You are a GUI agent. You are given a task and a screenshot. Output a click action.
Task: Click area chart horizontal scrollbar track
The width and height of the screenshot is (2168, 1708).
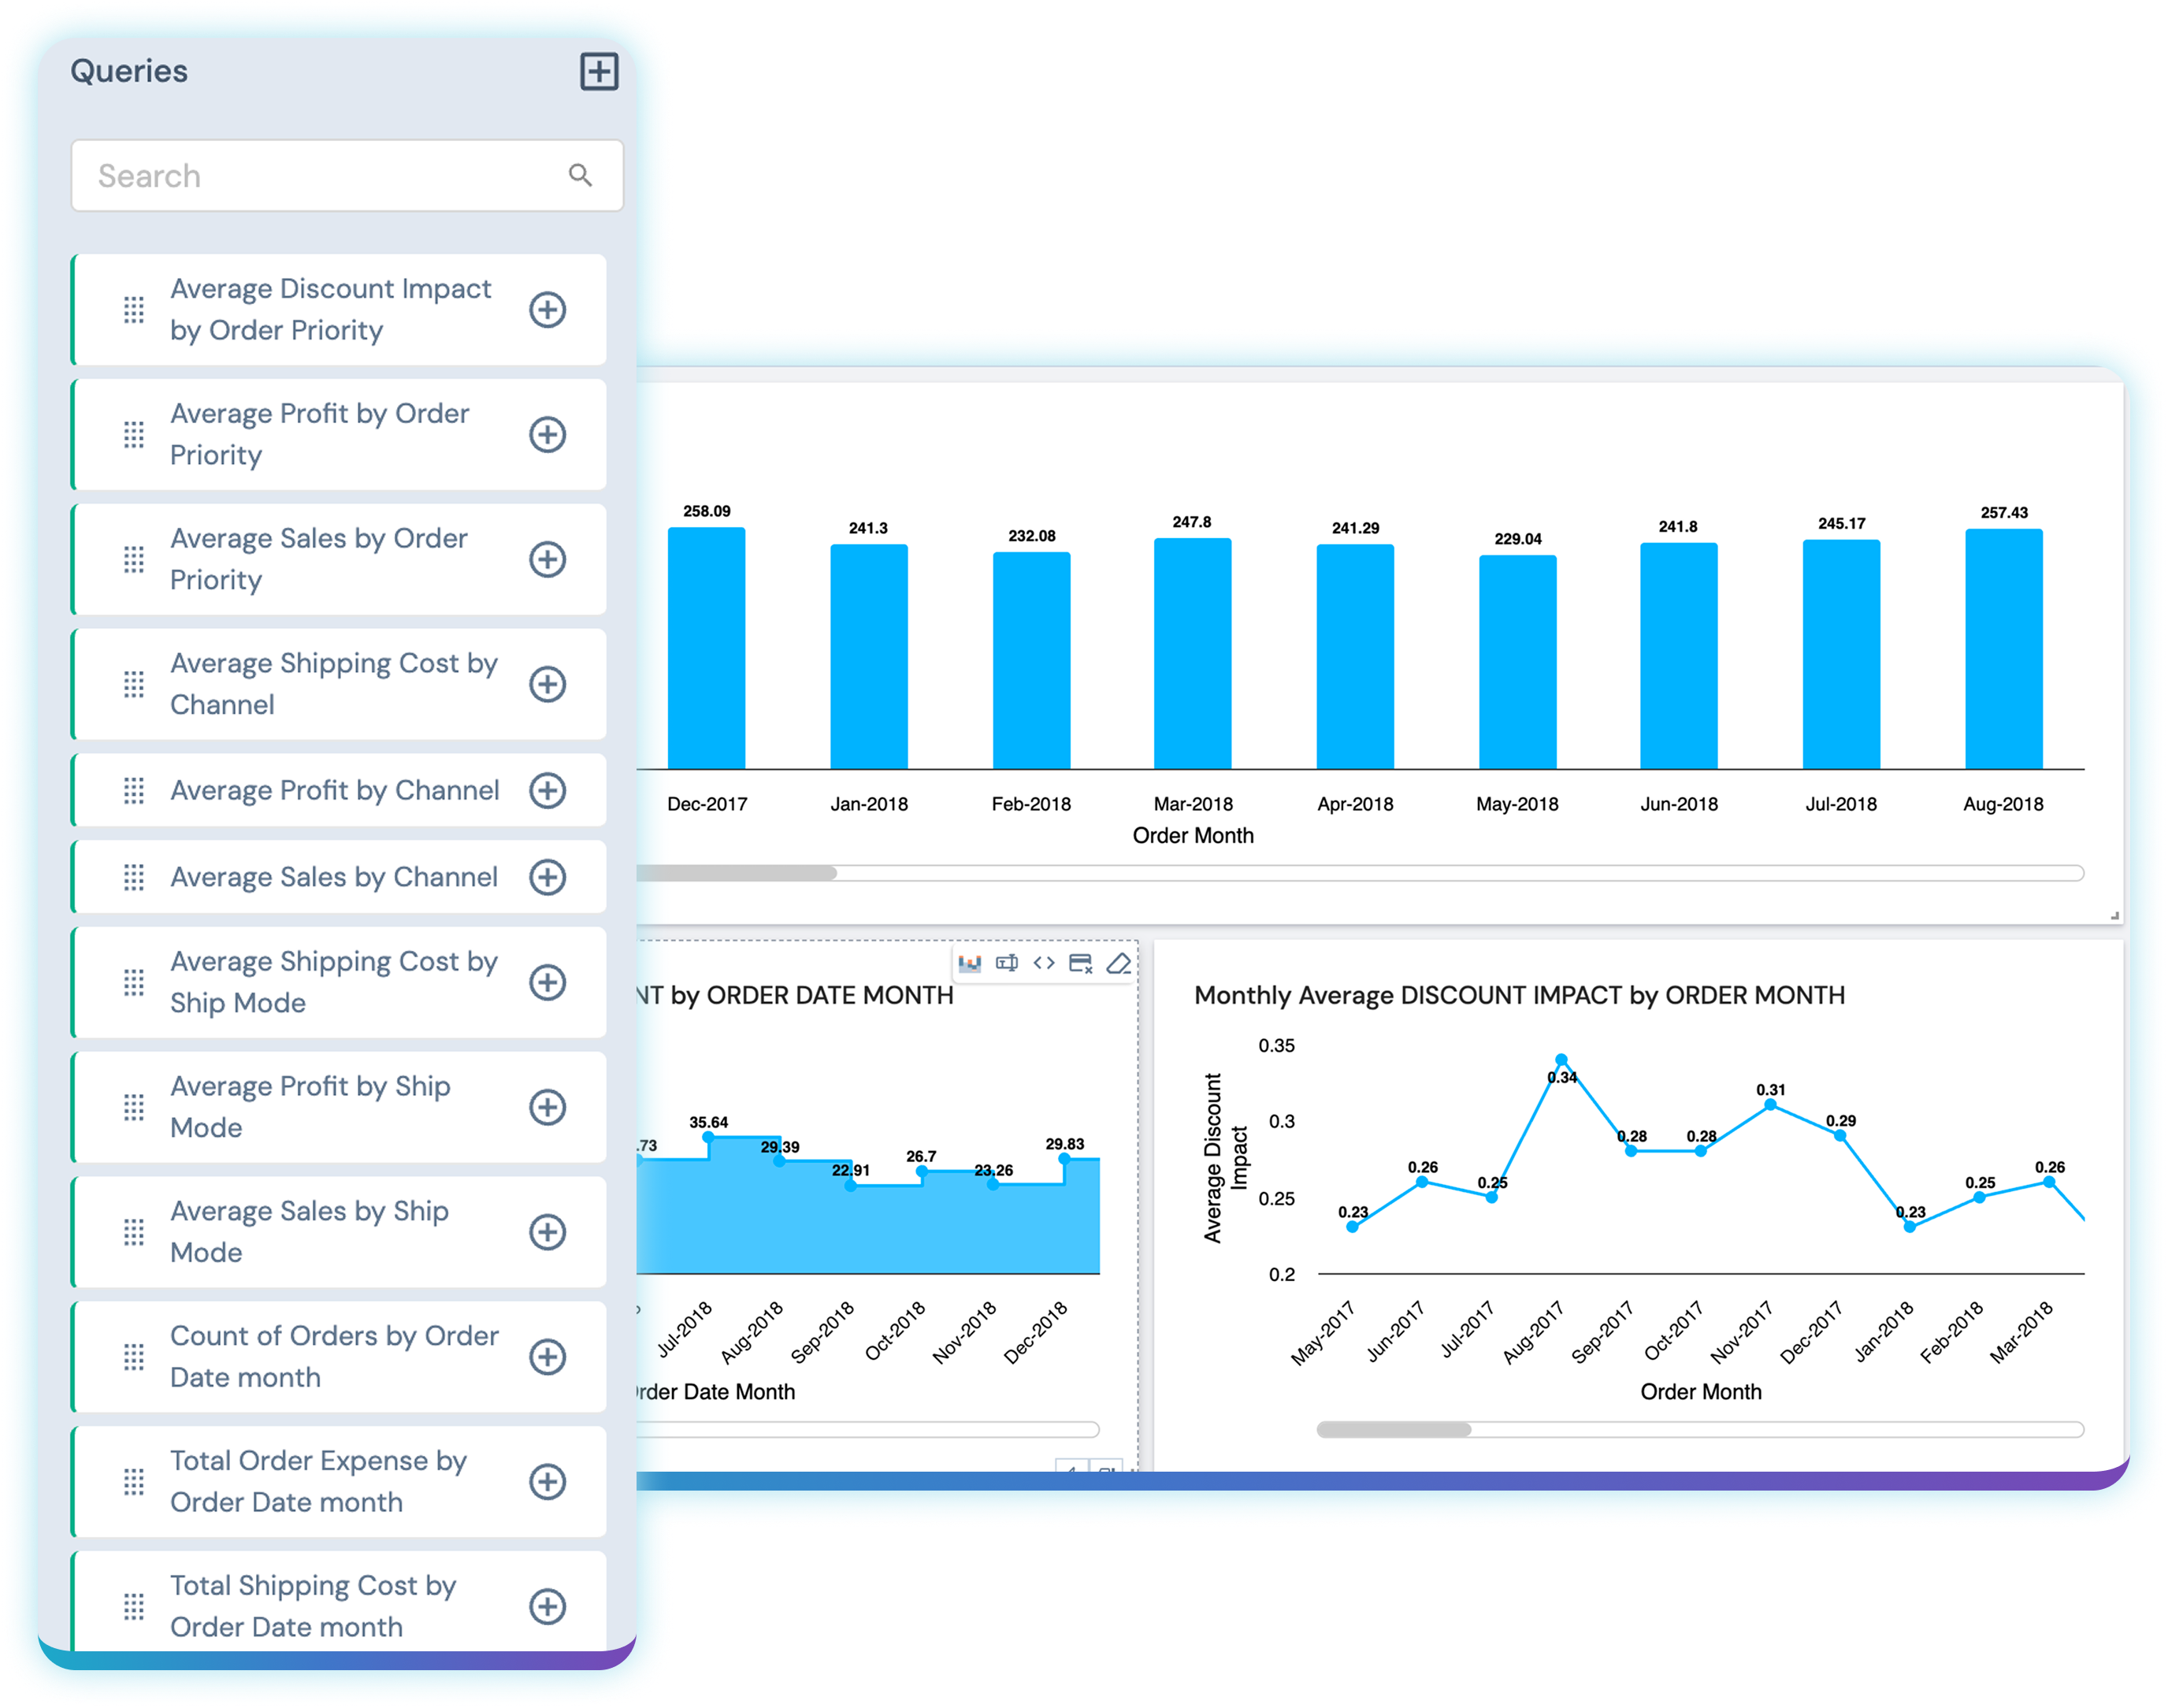pyautogui.click(x=868, y=1429)
